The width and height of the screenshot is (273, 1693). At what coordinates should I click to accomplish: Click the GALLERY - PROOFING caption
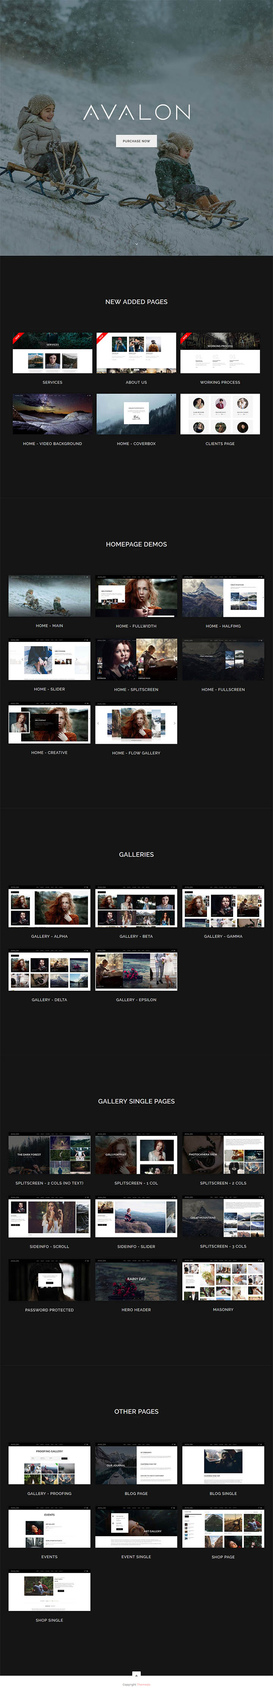pyautogui.click(x=49, y=1493)
